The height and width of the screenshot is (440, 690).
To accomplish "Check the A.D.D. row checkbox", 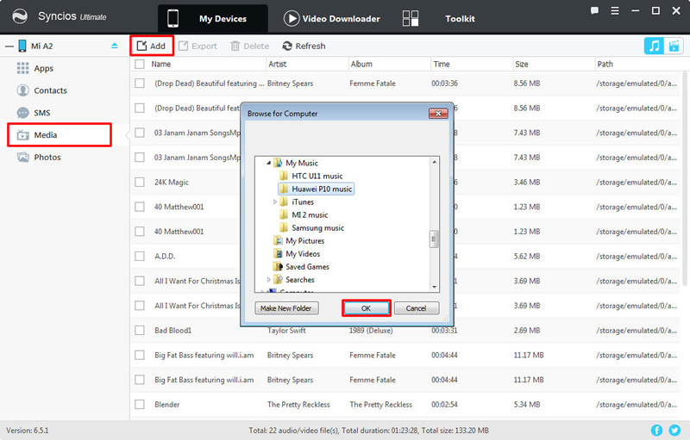I will point(140,256).
